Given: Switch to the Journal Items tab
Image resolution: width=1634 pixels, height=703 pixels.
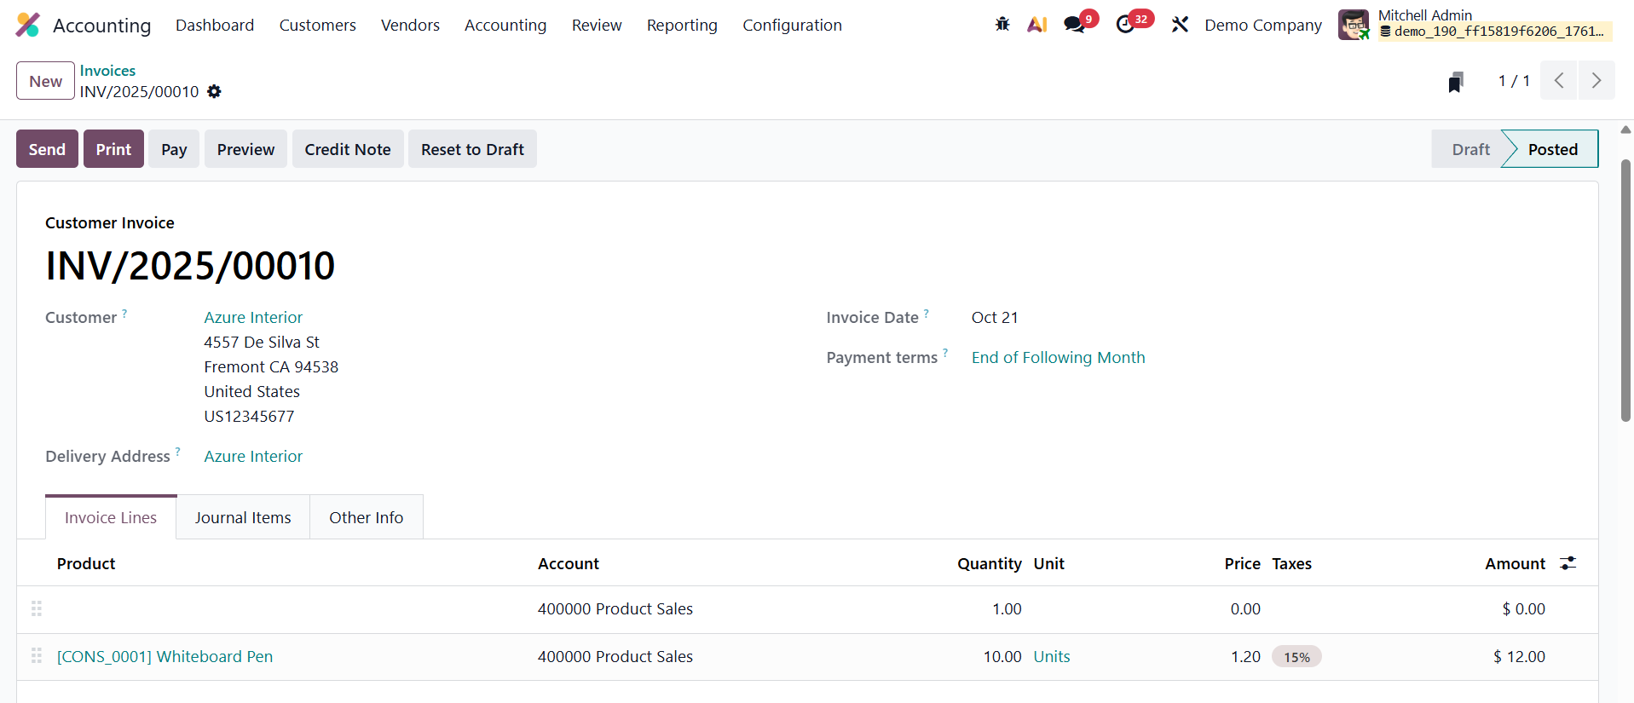Looking at the screenshot, I should (243, 517).
